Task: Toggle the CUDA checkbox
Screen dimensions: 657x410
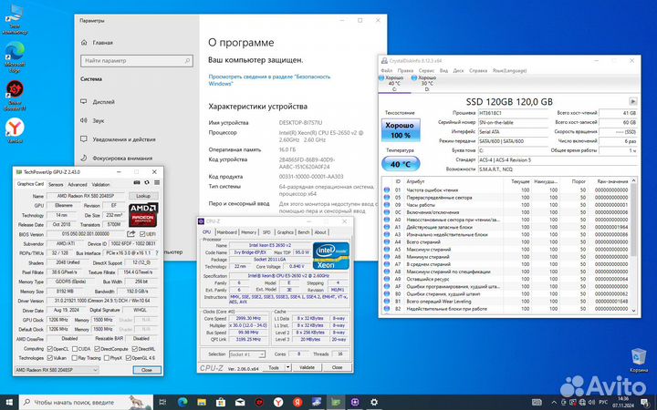Action: (x=75, y=348)
